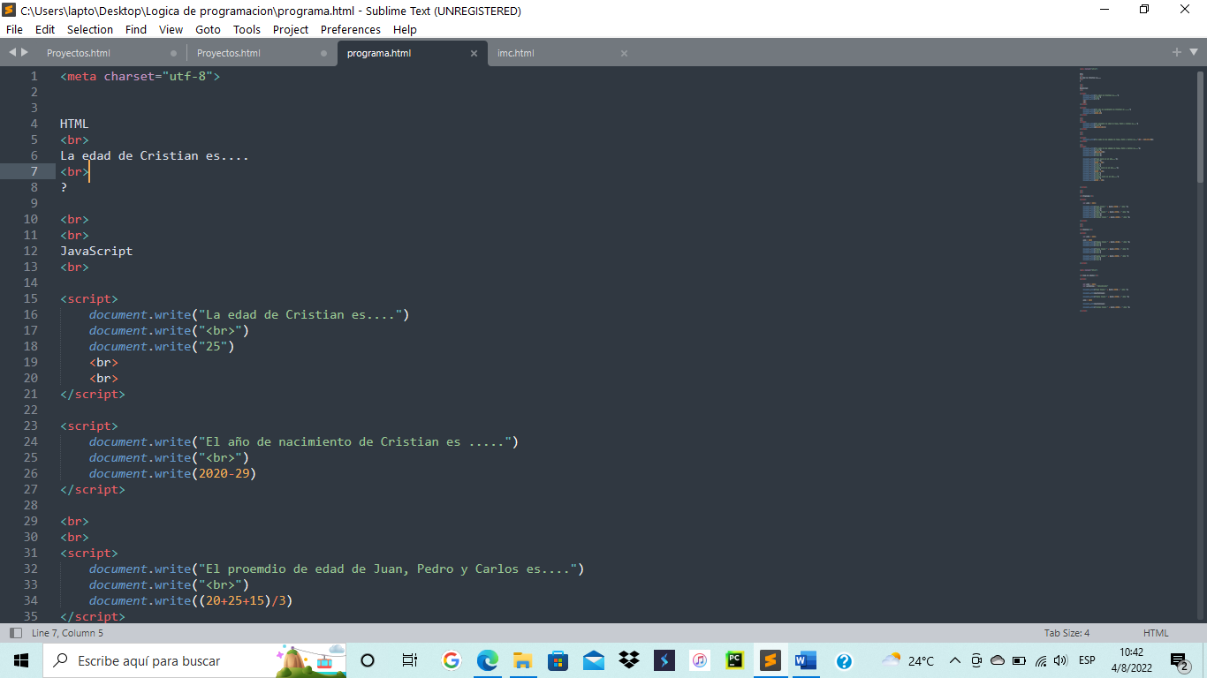Go to previous tab with left arrow
The height and width of the screenshot is (678, 1207).
pyautogui.click(x=12, y=53)
